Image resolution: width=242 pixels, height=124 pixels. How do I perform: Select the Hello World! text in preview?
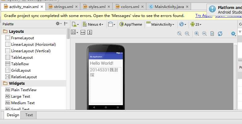click(102, 63)
